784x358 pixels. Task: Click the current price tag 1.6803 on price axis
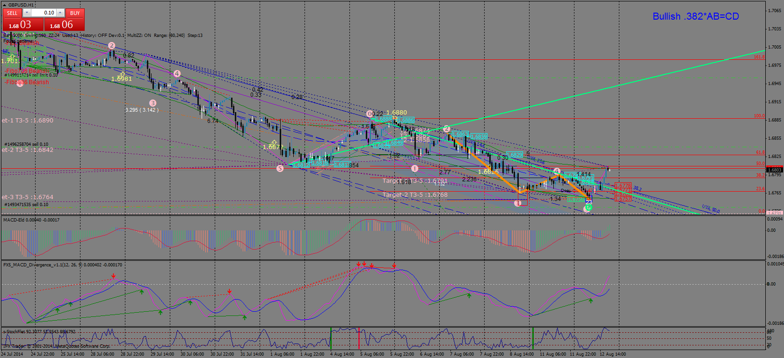(775, 170)
